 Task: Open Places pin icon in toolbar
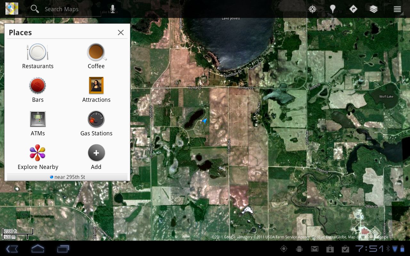pos(333,9)
